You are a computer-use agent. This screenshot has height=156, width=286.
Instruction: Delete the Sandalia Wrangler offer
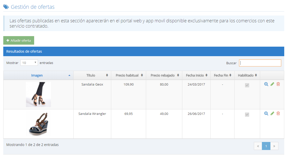[x=278, y=114]
